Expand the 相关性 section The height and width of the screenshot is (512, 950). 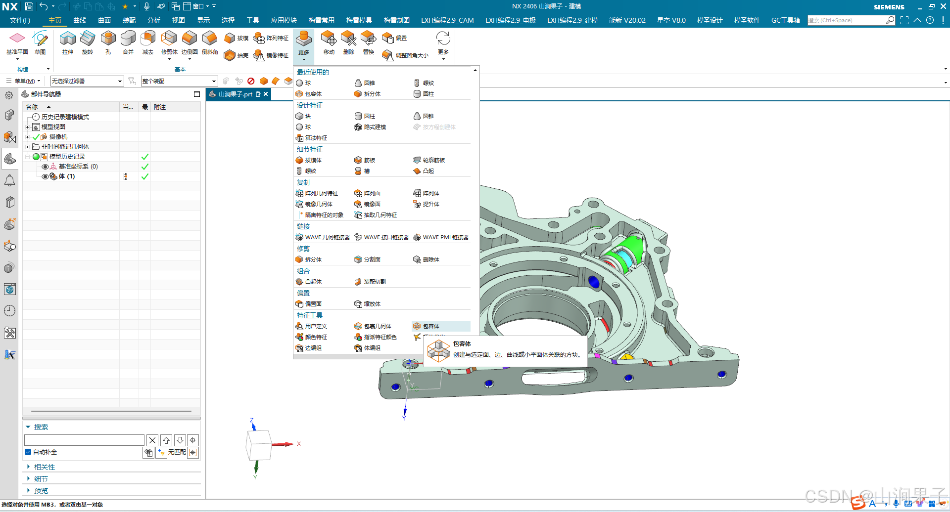coord(28,467)
